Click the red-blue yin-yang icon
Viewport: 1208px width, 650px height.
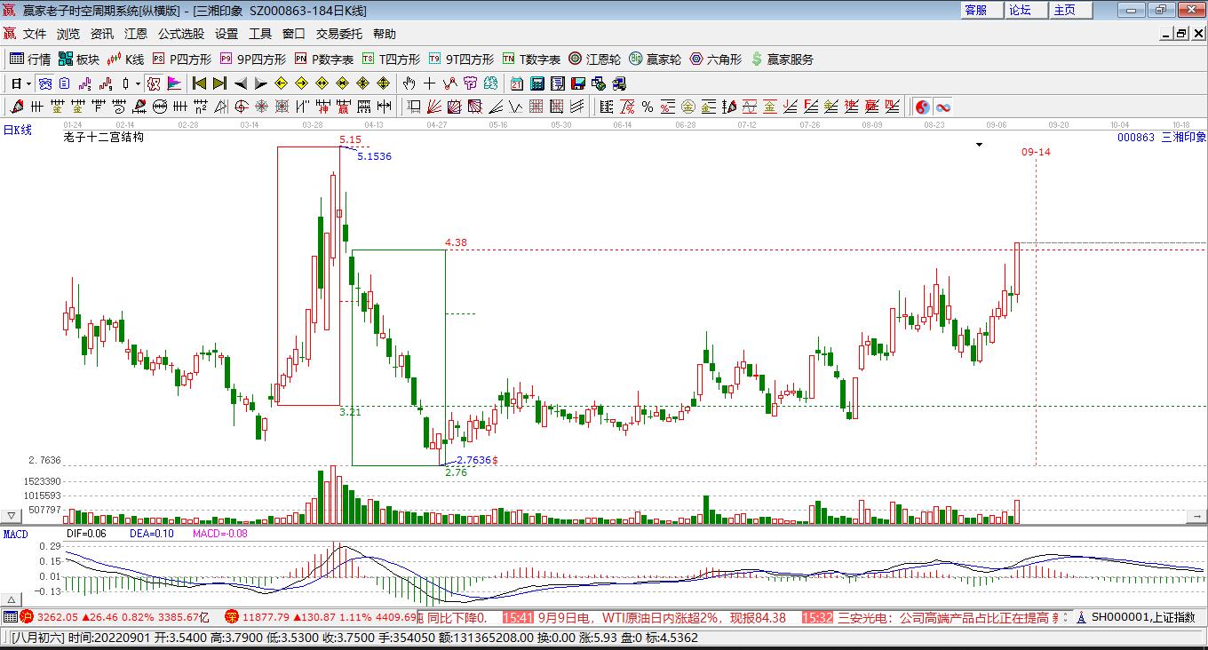(x=923, y=107)
